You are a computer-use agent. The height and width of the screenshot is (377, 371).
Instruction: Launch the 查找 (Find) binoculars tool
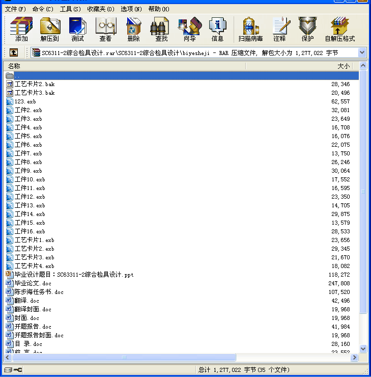coord(161,29)
